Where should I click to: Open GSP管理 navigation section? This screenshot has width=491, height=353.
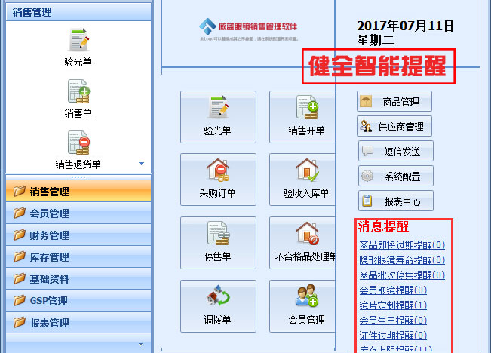pyautogui.click(x=49, y=301)
